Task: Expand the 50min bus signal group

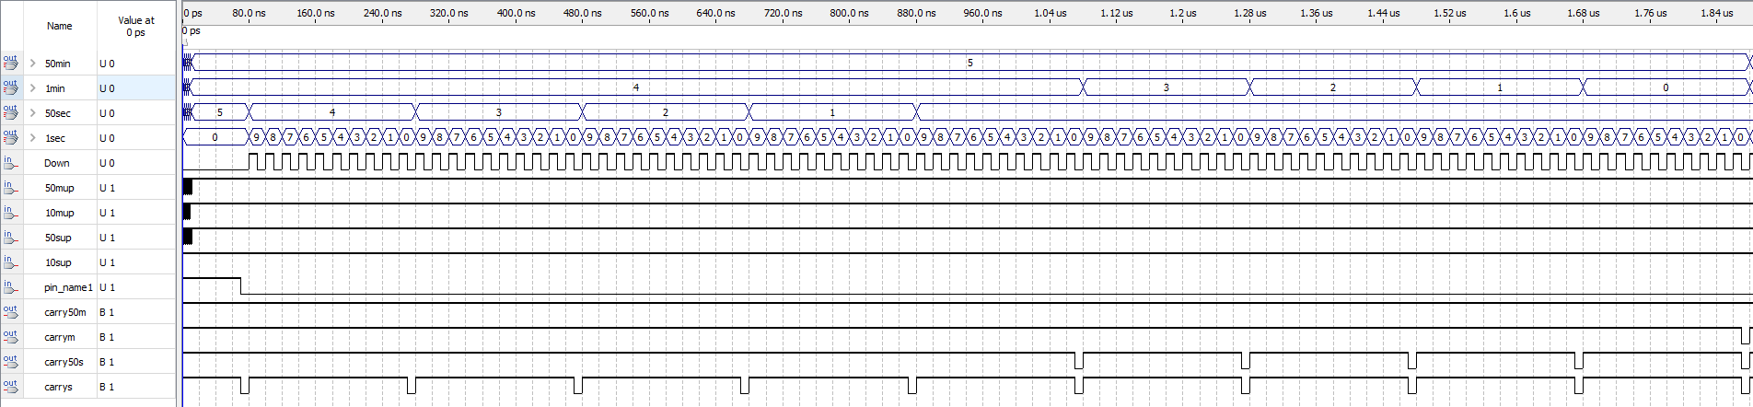Action: (32, 64)
